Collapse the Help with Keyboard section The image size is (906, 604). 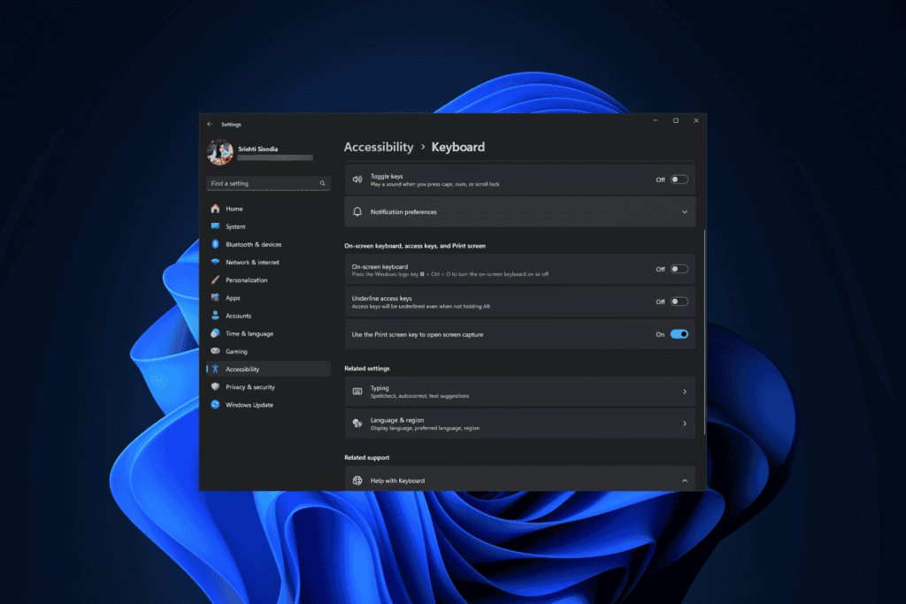pos(684,479)
